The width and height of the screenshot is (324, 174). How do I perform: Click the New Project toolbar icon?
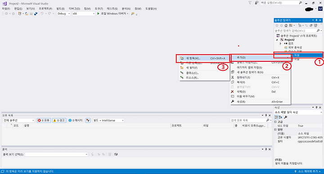click(x=20, y=14)
